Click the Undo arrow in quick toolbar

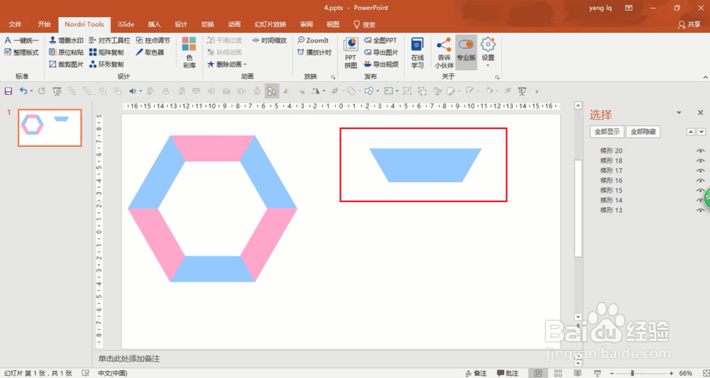[x=23, y=91]
